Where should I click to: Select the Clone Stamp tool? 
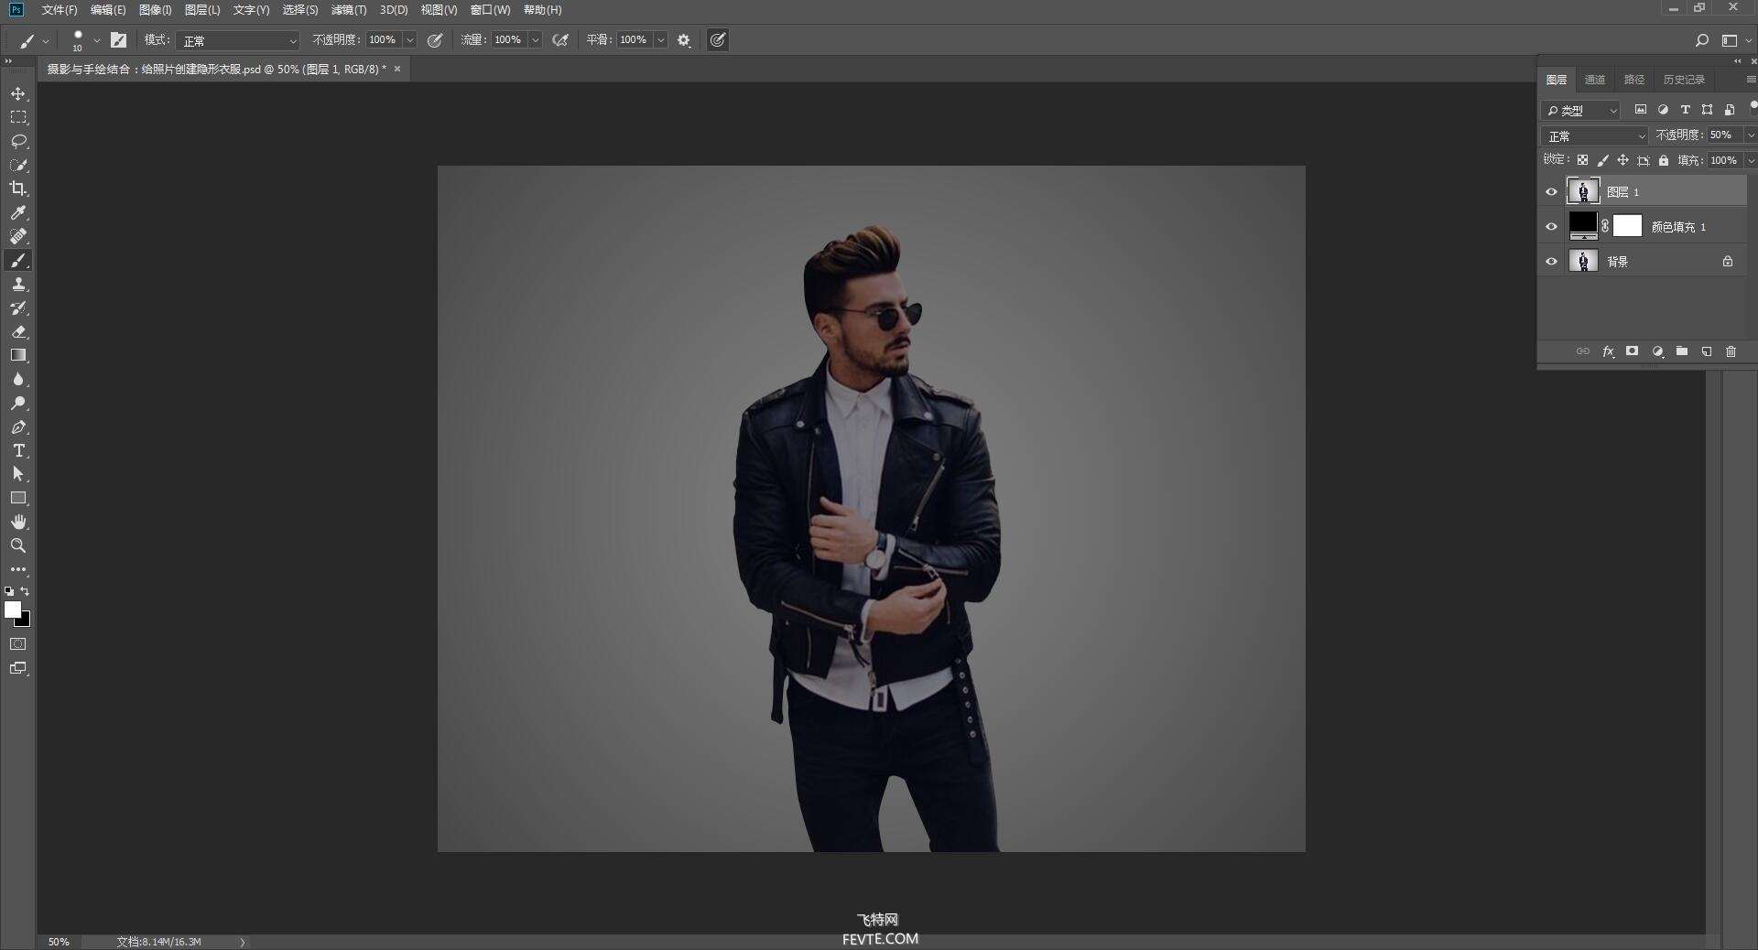(18, 284)
